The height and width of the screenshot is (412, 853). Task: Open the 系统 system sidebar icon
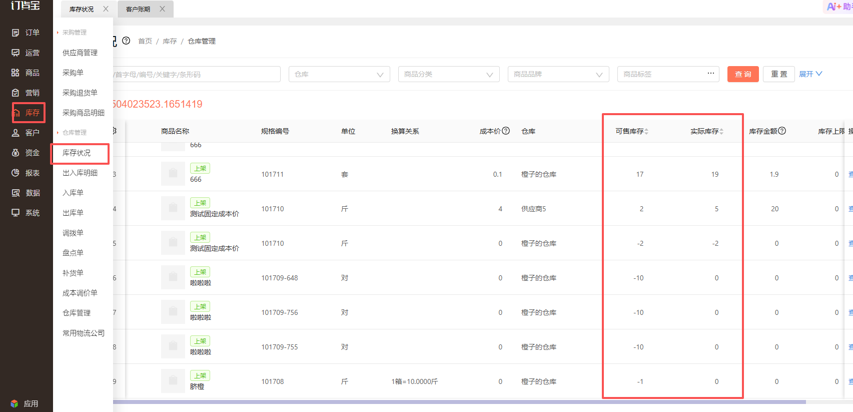(x=16, y=213)
